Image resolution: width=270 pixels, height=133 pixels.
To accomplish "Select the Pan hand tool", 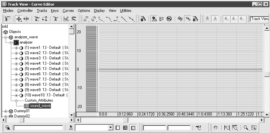I will 215,128.
